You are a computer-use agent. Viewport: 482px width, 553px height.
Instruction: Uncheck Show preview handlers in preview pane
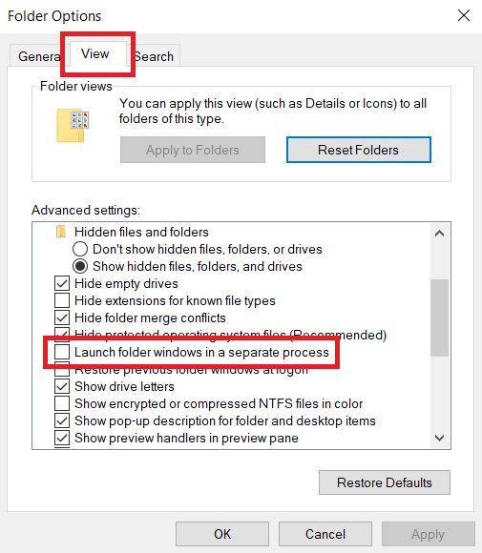[x=62, y=438]
